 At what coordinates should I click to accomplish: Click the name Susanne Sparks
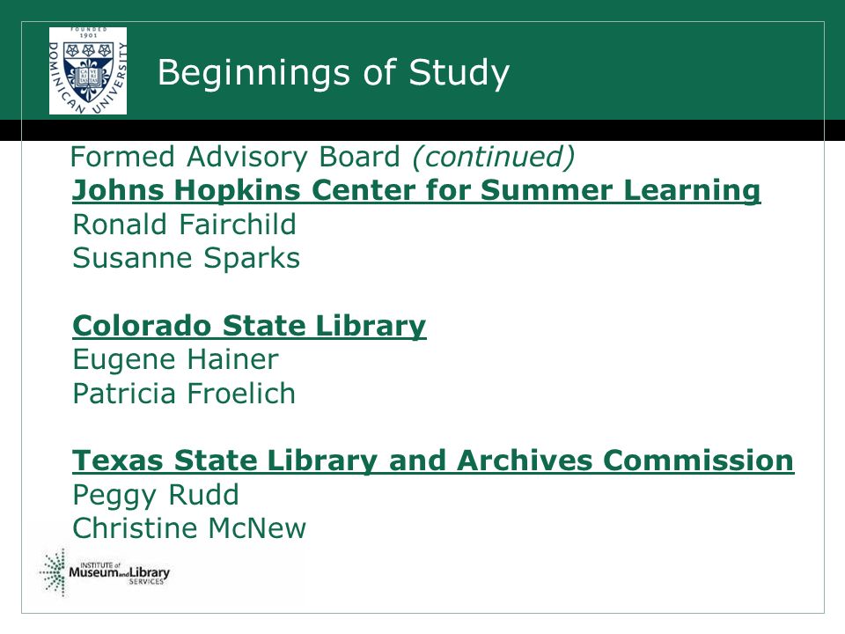pyautogui.click(x=186, y=258)
